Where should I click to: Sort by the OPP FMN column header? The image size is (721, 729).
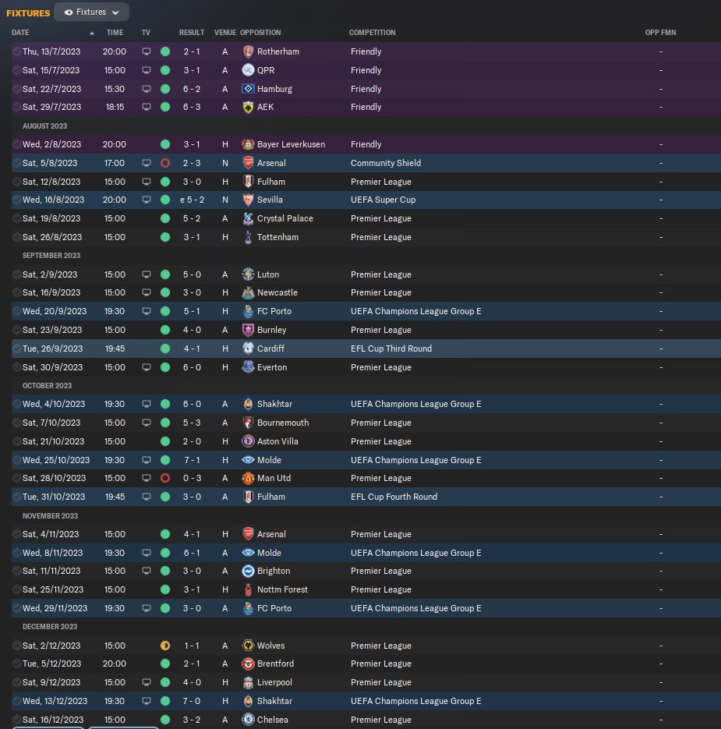(x=660, y=33)
